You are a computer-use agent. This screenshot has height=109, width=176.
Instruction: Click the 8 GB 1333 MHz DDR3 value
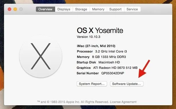coord(109,57)
